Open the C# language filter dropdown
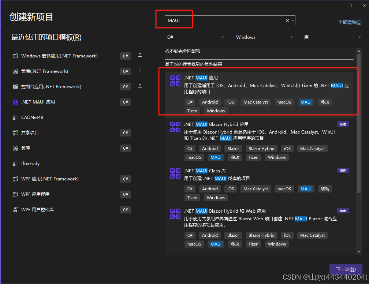This screenshot has width=369, height=284. [195, 37]
